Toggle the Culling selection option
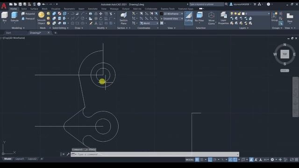Viewport: 299px width, 168px height. tap(189, 18)
